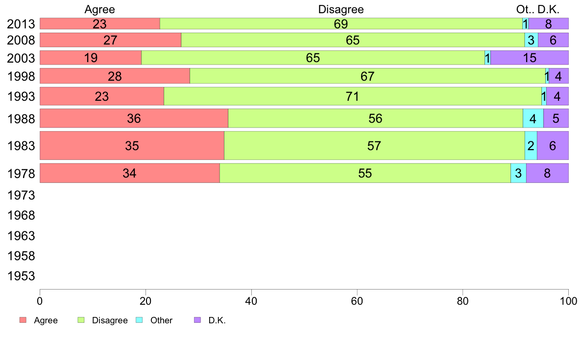Click the D.K. column header at top

point(548,9)
